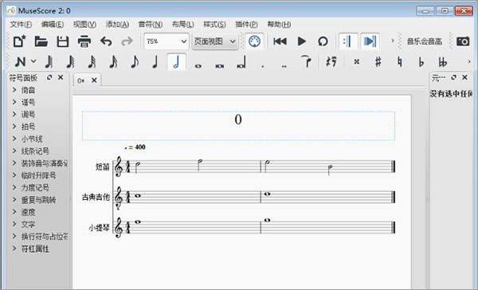Open the 音符(N) menu
478x290 pixels.
click(x=151, y=25)
